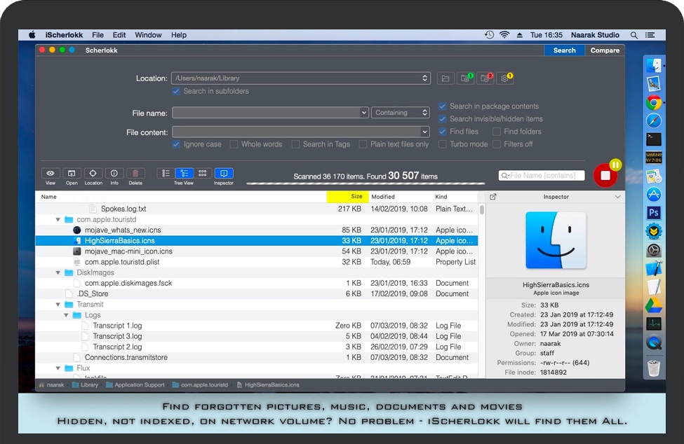Check the Find folders option
The height and width of the screenshot is (444, 684).
coord(497,132)
